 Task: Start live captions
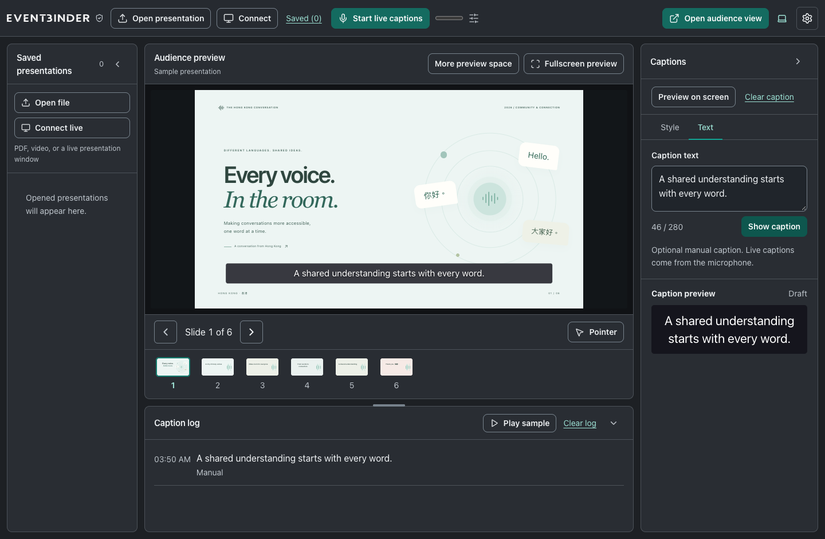click(380, 18)
